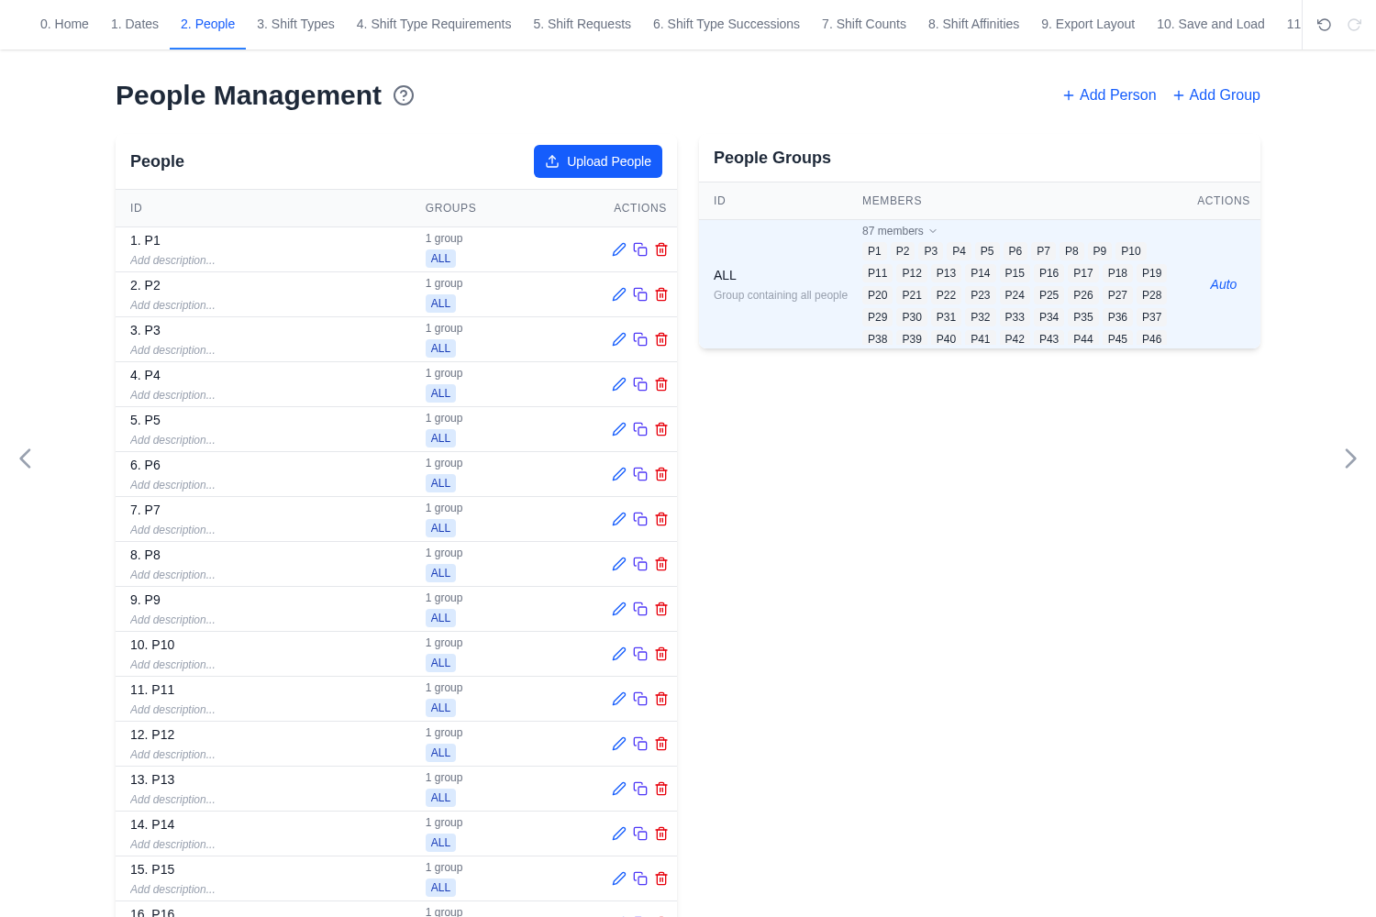1376x917 pixels.
Task: Open the Shift Types tab
Action: 295,24
